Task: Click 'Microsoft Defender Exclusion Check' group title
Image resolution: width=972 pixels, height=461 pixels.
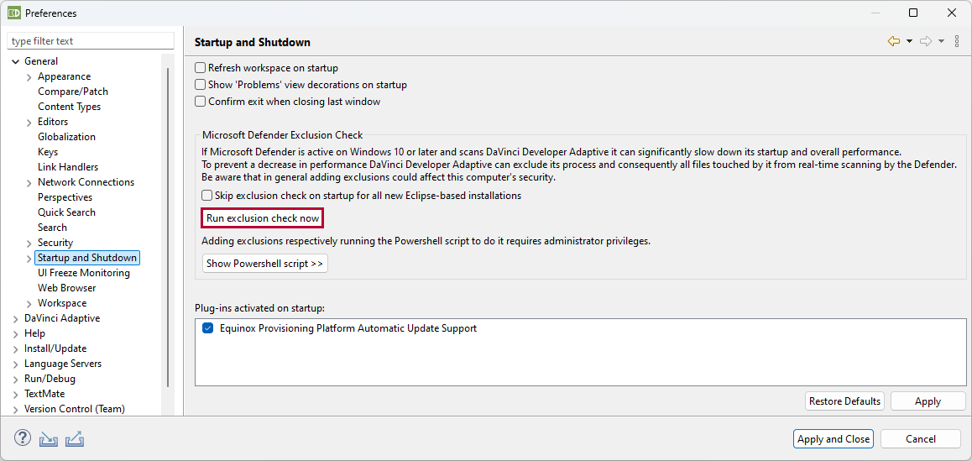Action: 283,134
